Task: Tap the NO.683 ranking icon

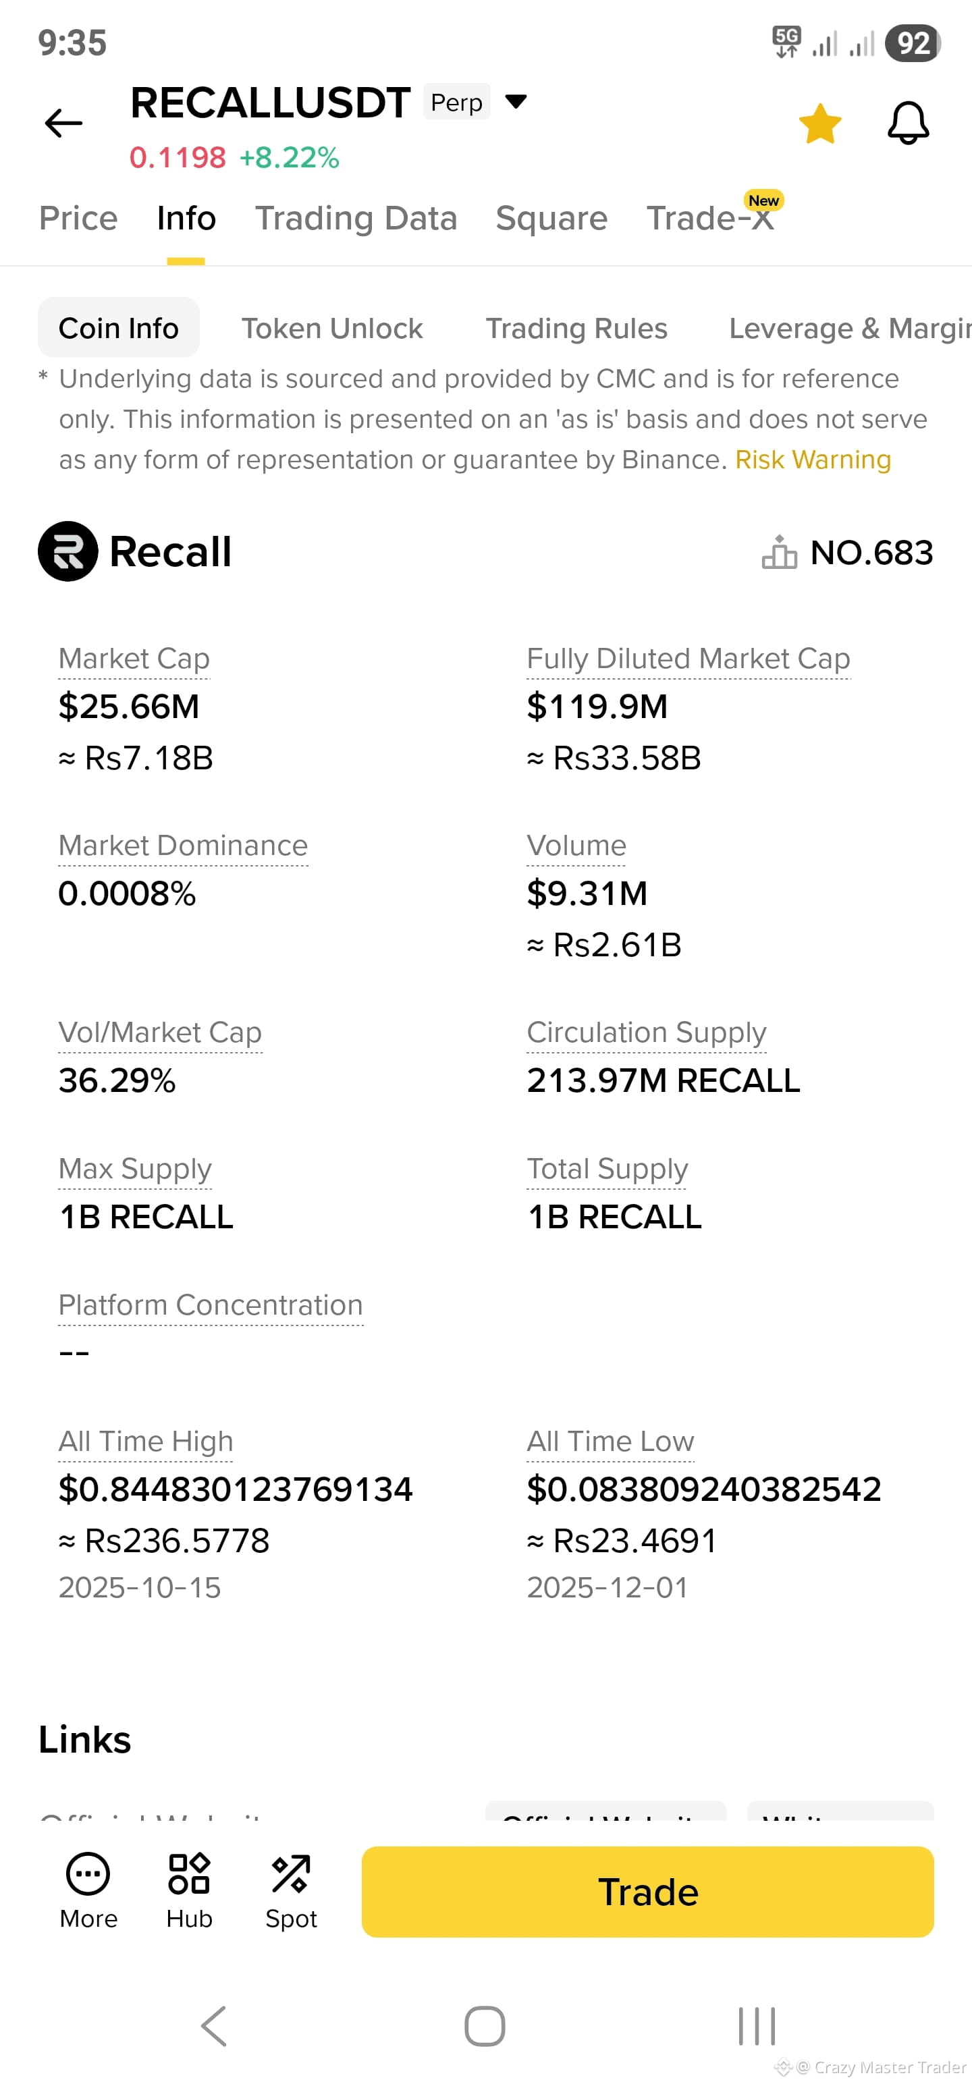Action: coord(778,553)
